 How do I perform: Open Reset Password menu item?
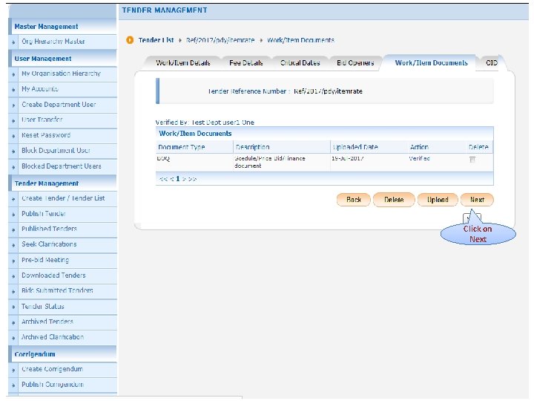point(46,135)
